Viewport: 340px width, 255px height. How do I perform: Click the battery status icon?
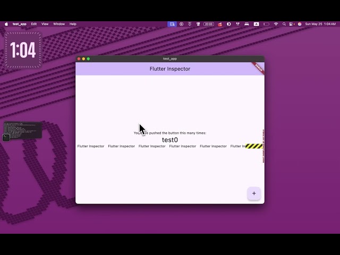point(267,24)
